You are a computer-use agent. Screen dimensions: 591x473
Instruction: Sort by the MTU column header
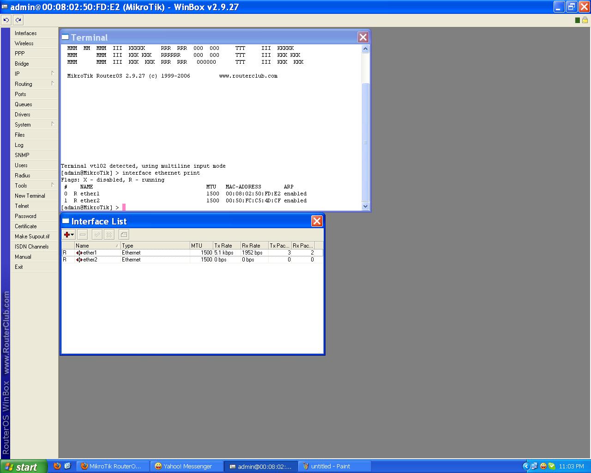(x=201, y=246)
